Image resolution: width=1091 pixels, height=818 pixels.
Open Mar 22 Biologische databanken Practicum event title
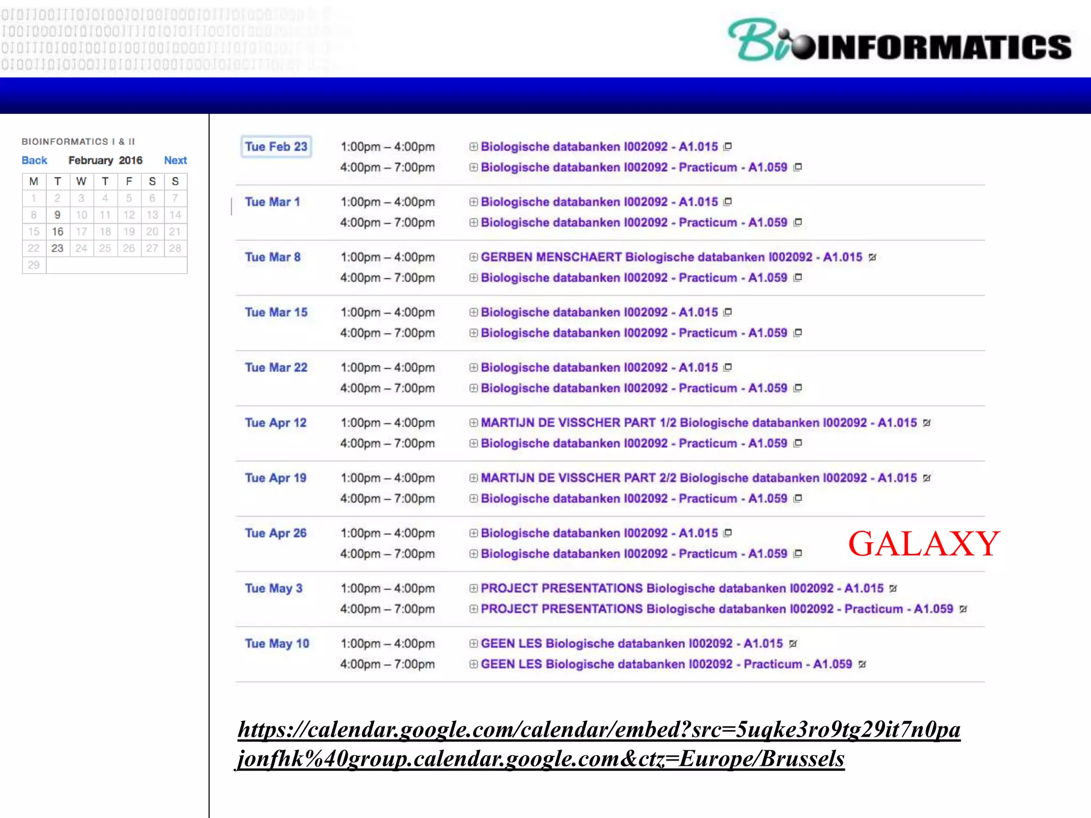[634, 388]
